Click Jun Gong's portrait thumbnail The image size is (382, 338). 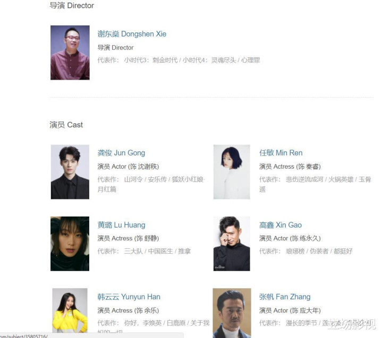pyautogui.click(x=70, y=172)
